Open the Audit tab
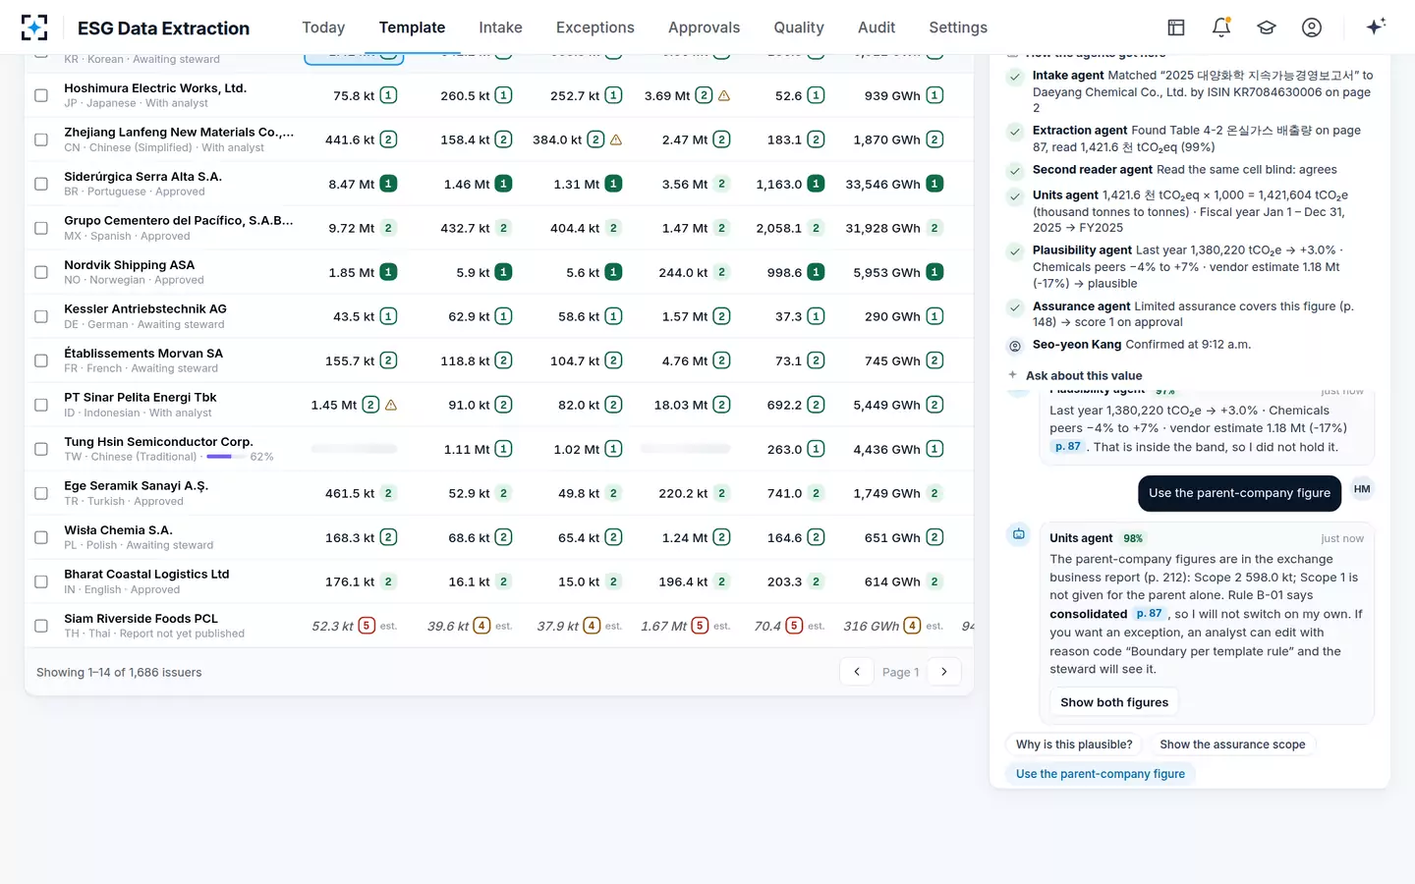 click(x=877, y=28)
